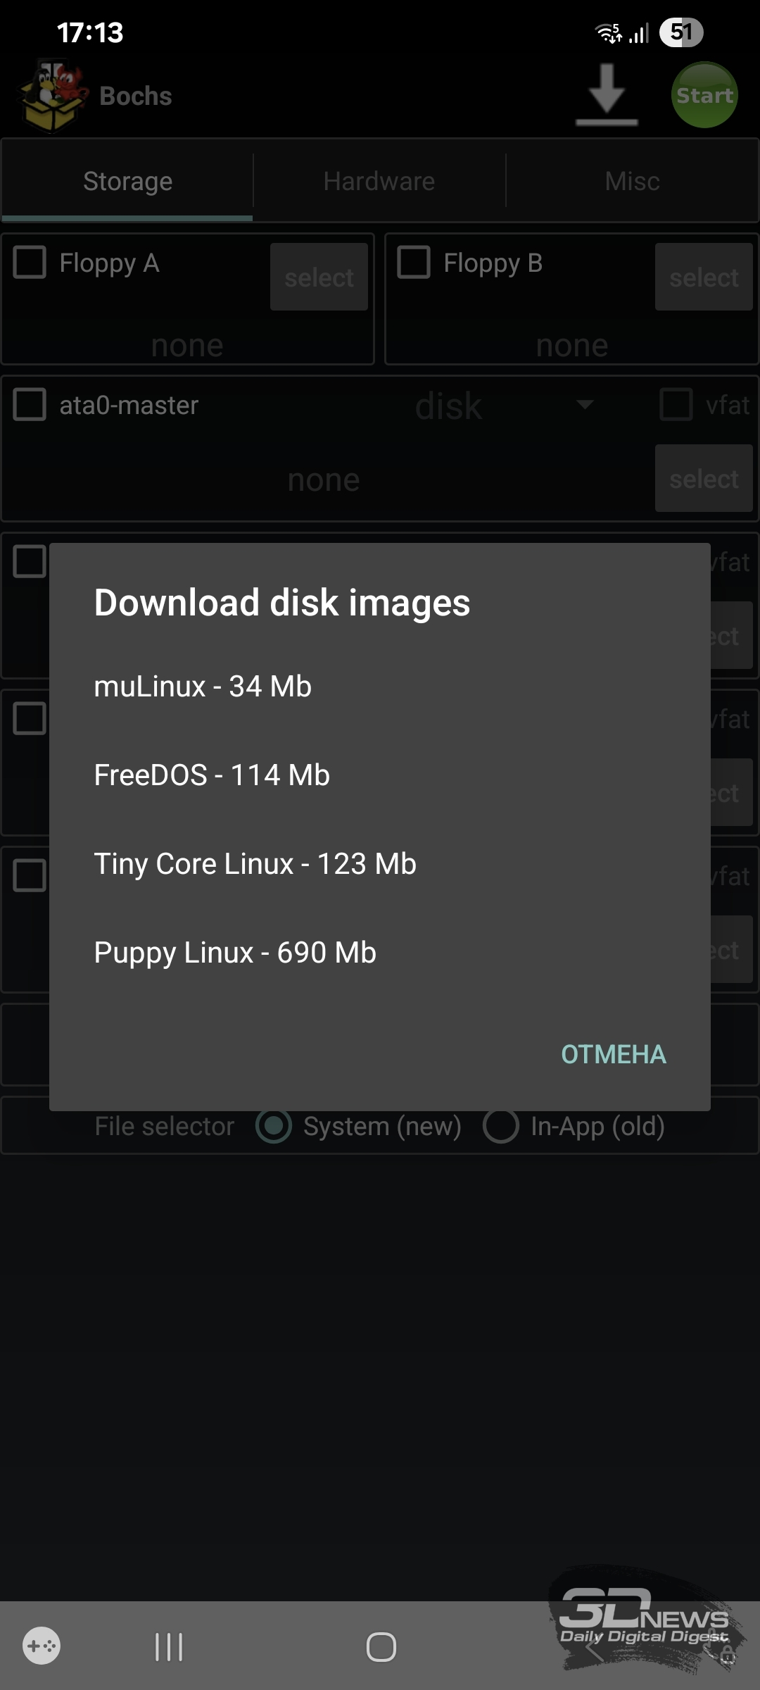The height and width of the screenshot is (1690, 760).
Task: Enable the Floppy A checkbox
Action: (x=30, y=263)
